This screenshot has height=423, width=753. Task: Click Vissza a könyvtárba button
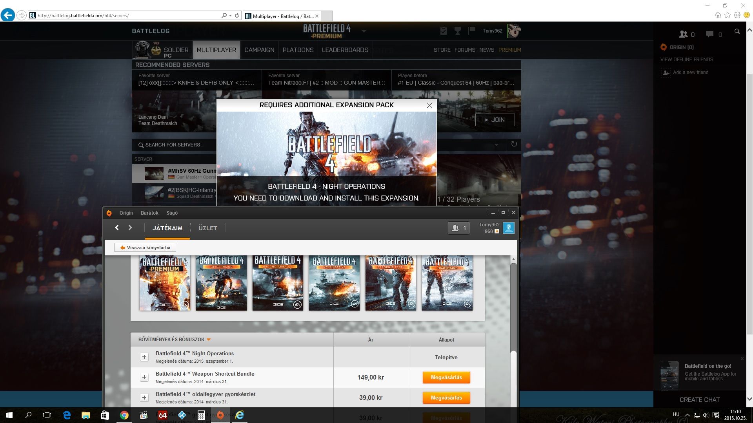(x=145, y=248)
